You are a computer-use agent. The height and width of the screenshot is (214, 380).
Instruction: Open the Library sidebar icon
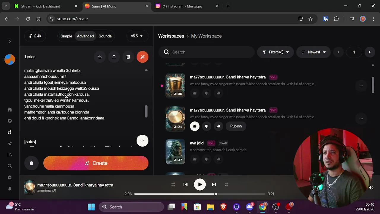pos(10,155)
